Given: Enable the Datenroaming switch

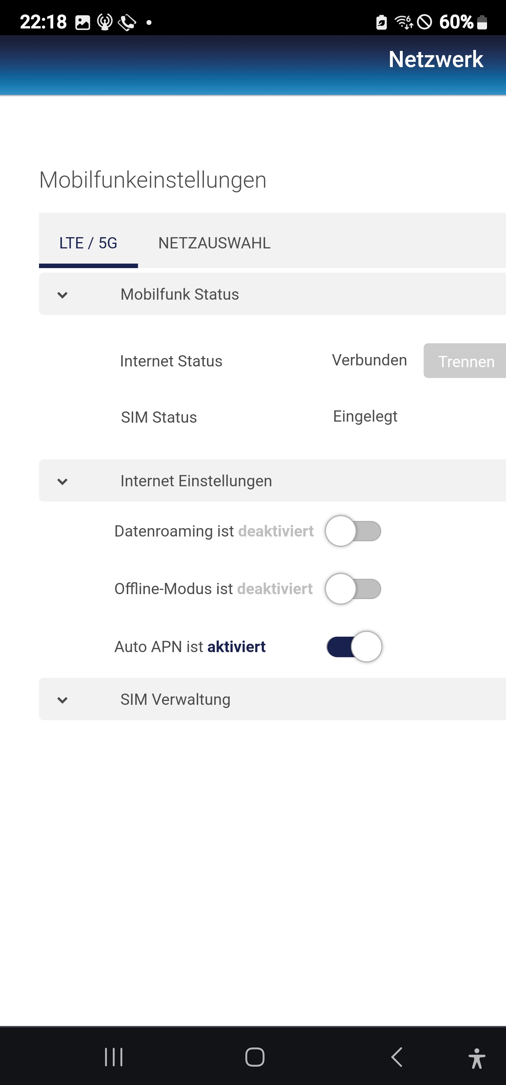Looking at the screenshot, I should (353, 531).
